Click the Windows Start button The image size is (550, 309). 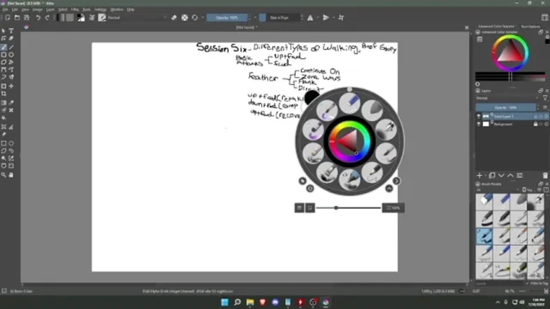225,302
